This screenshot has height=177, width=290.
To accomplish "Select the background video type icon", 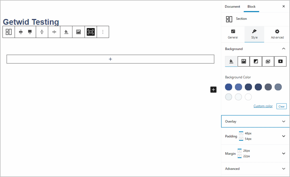I will click(x=280, y=61).
